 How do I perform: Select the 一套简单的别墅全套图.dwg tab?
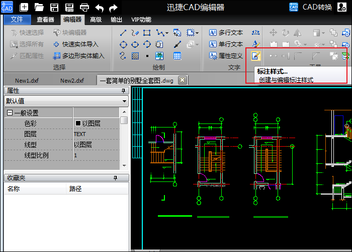[x=137, y=80]
